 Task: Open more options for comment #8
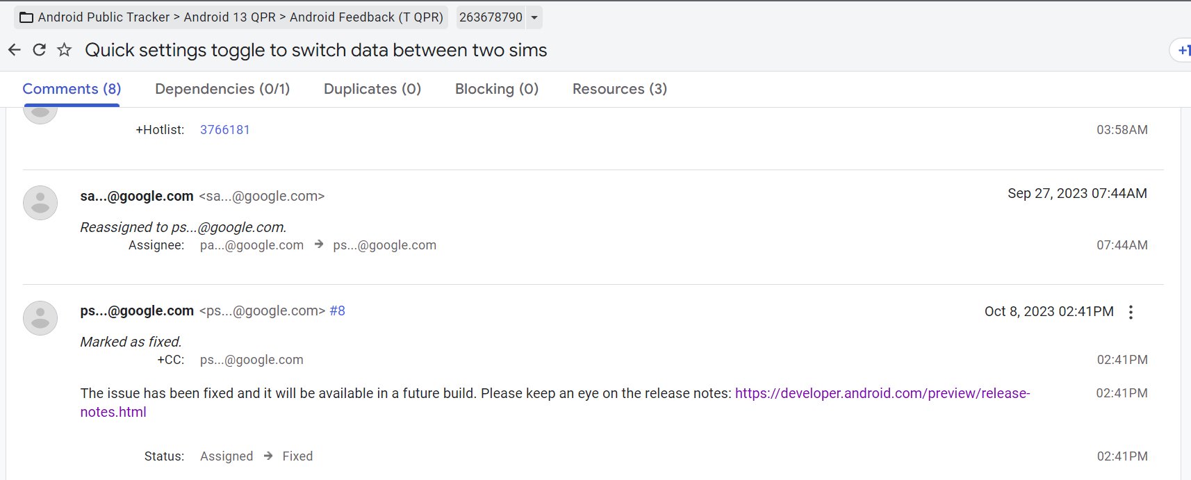(x=1131, y=312)
